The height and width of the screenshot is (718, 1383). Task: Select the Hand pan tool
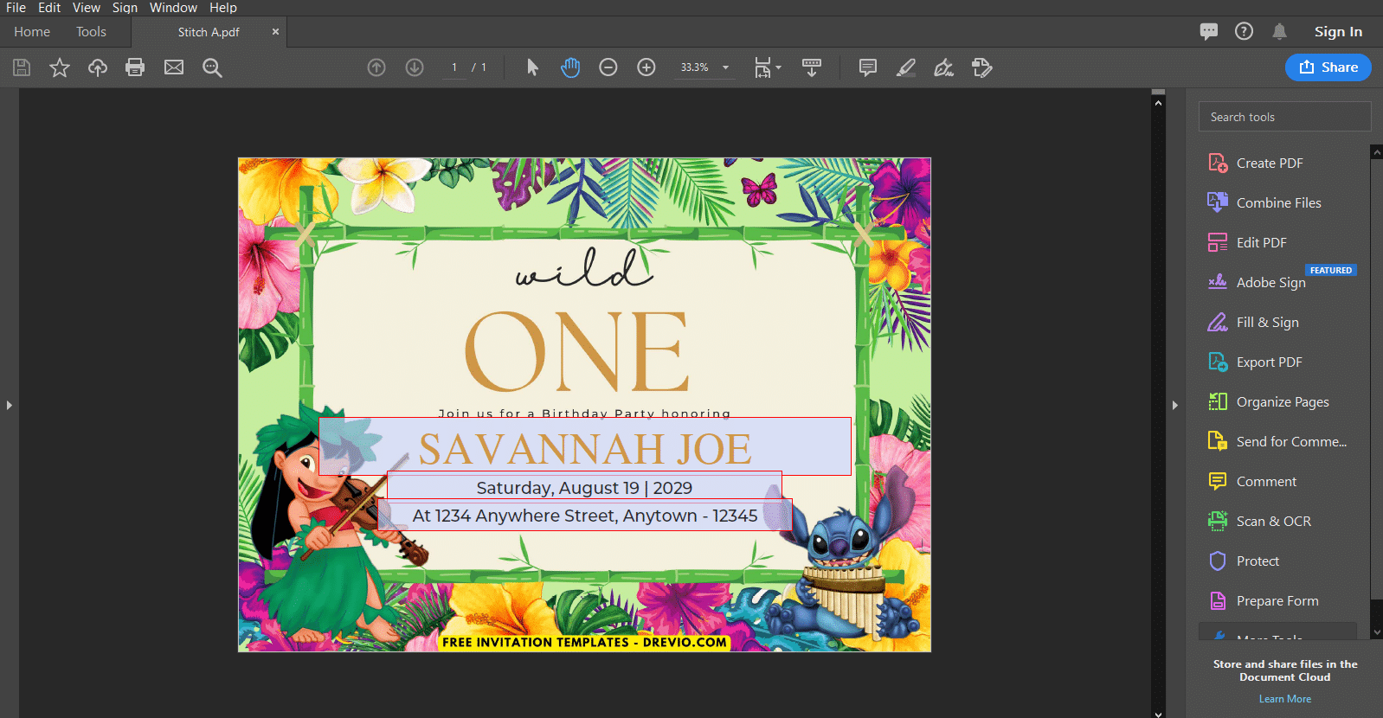(x=570, y=67)
